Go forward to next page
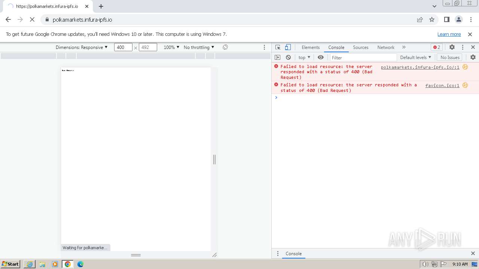 (x=20, y=19)
